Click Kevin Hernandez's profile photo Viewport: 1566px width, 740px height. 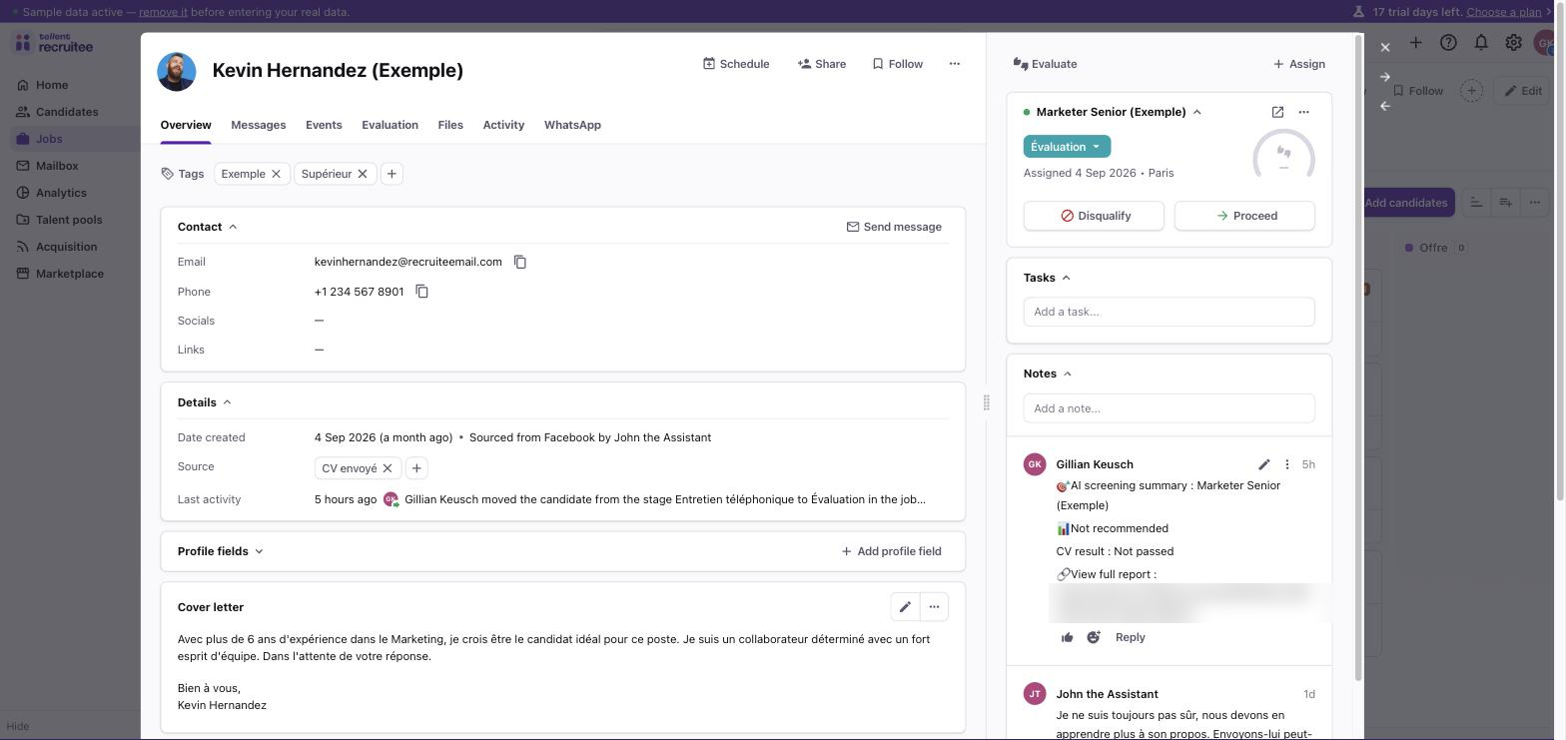[177, 72]
